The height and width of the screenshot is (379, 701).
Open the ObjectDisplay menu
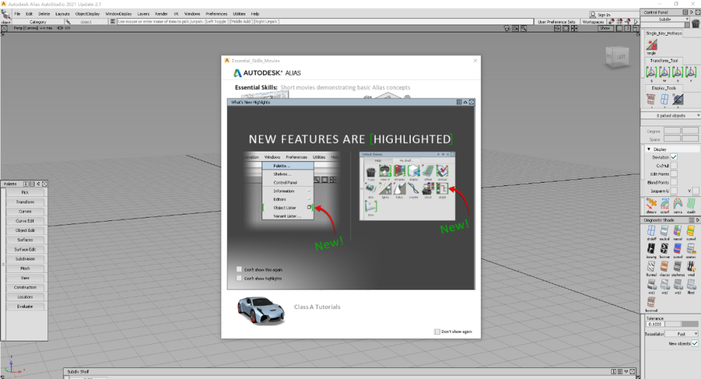[87, 14]
